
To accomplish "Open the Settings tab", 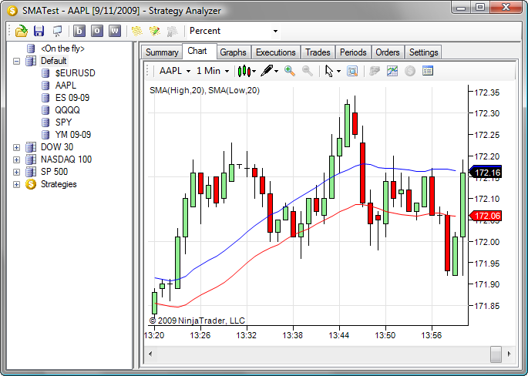I will (x=424, y=52).
